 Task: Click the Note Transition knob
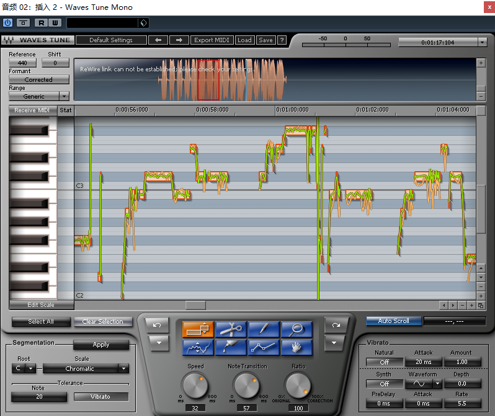click(247, 386)
